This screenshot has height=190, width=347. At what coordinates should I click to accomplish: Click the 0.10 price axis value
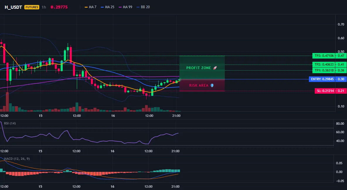pyautogui.click(x=341, y=106)
